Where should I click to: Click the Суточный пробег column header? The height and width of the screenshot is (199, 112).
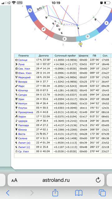pyautogui.click(x=65, y=56)
